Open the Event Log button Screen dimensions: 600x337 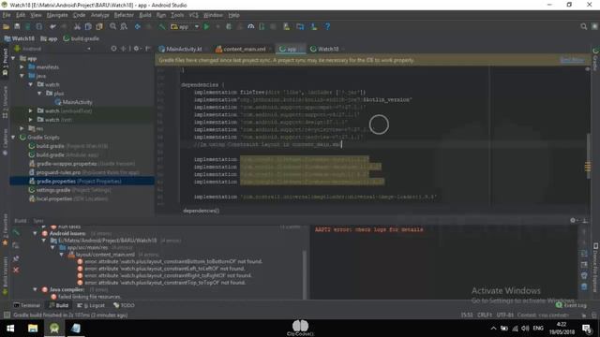(x=571, y=305)
